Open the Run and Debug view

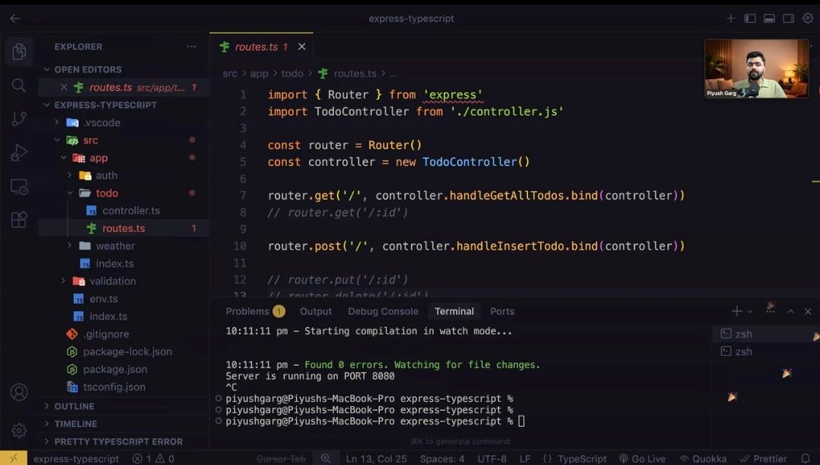[x=18, y=152]
